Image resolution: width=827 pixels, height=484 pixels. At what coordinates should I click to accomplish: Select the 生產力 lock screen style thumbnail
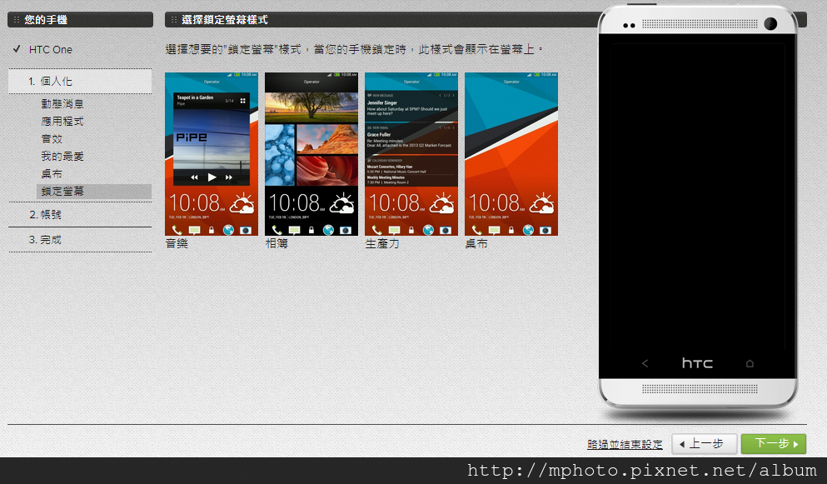pos(411,154)
